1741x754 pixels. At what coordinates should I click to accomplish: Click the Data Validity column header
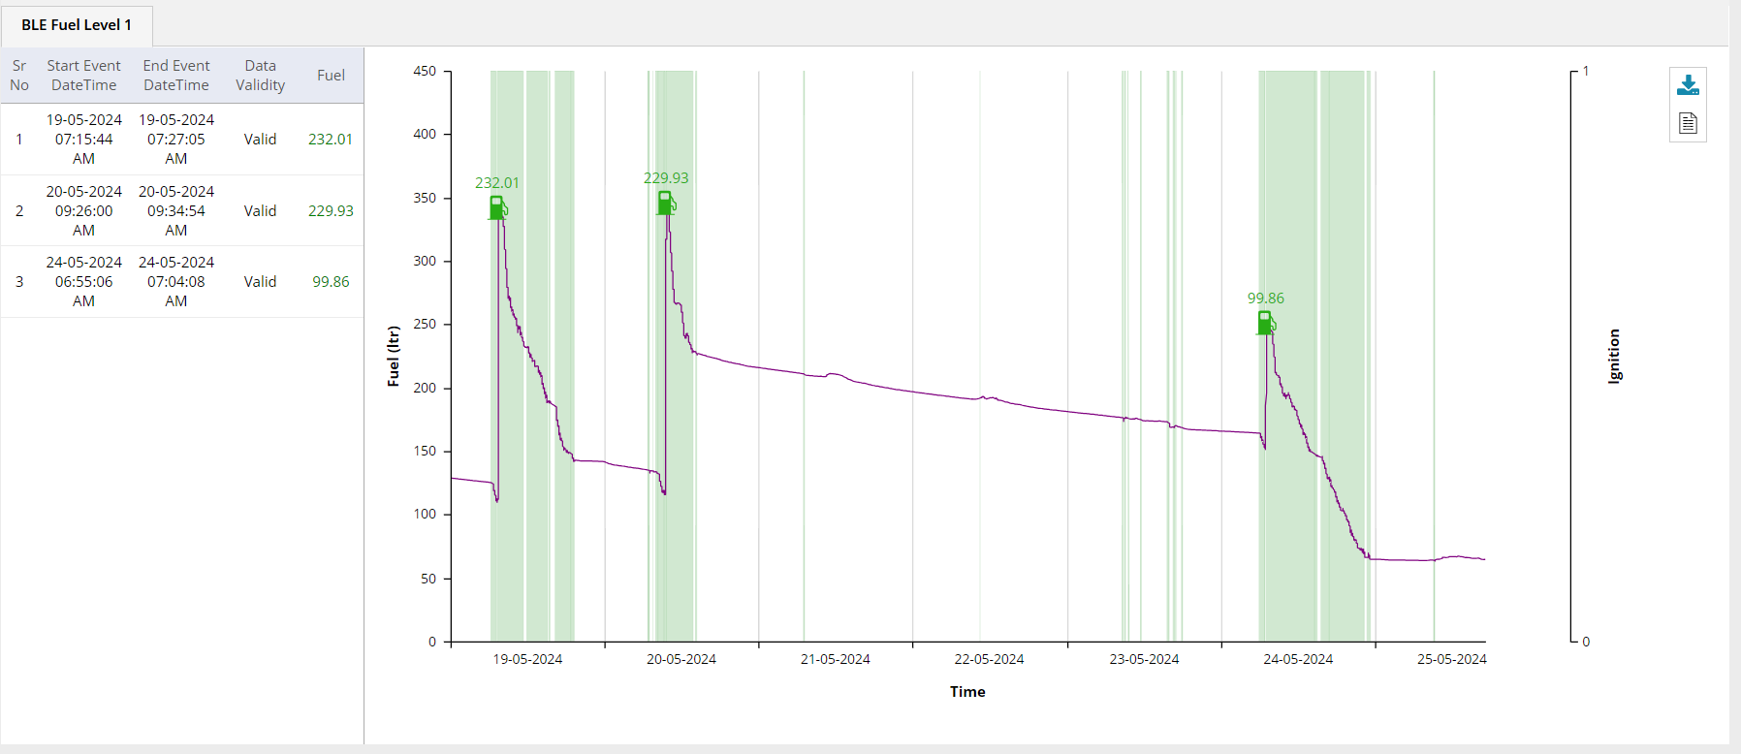pyautogui.click(x=260, y=75)
